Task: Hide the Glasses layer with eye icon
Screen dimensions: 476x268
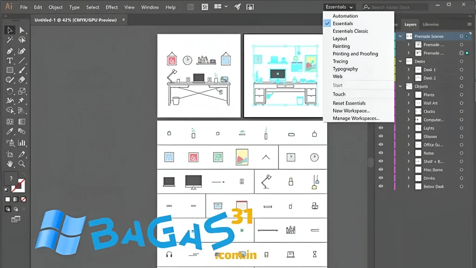Action: point(381,136)
